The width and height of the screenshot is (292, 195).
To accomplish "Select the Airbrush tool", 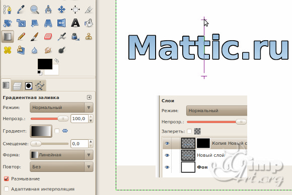I will click(x=61, y=37).
